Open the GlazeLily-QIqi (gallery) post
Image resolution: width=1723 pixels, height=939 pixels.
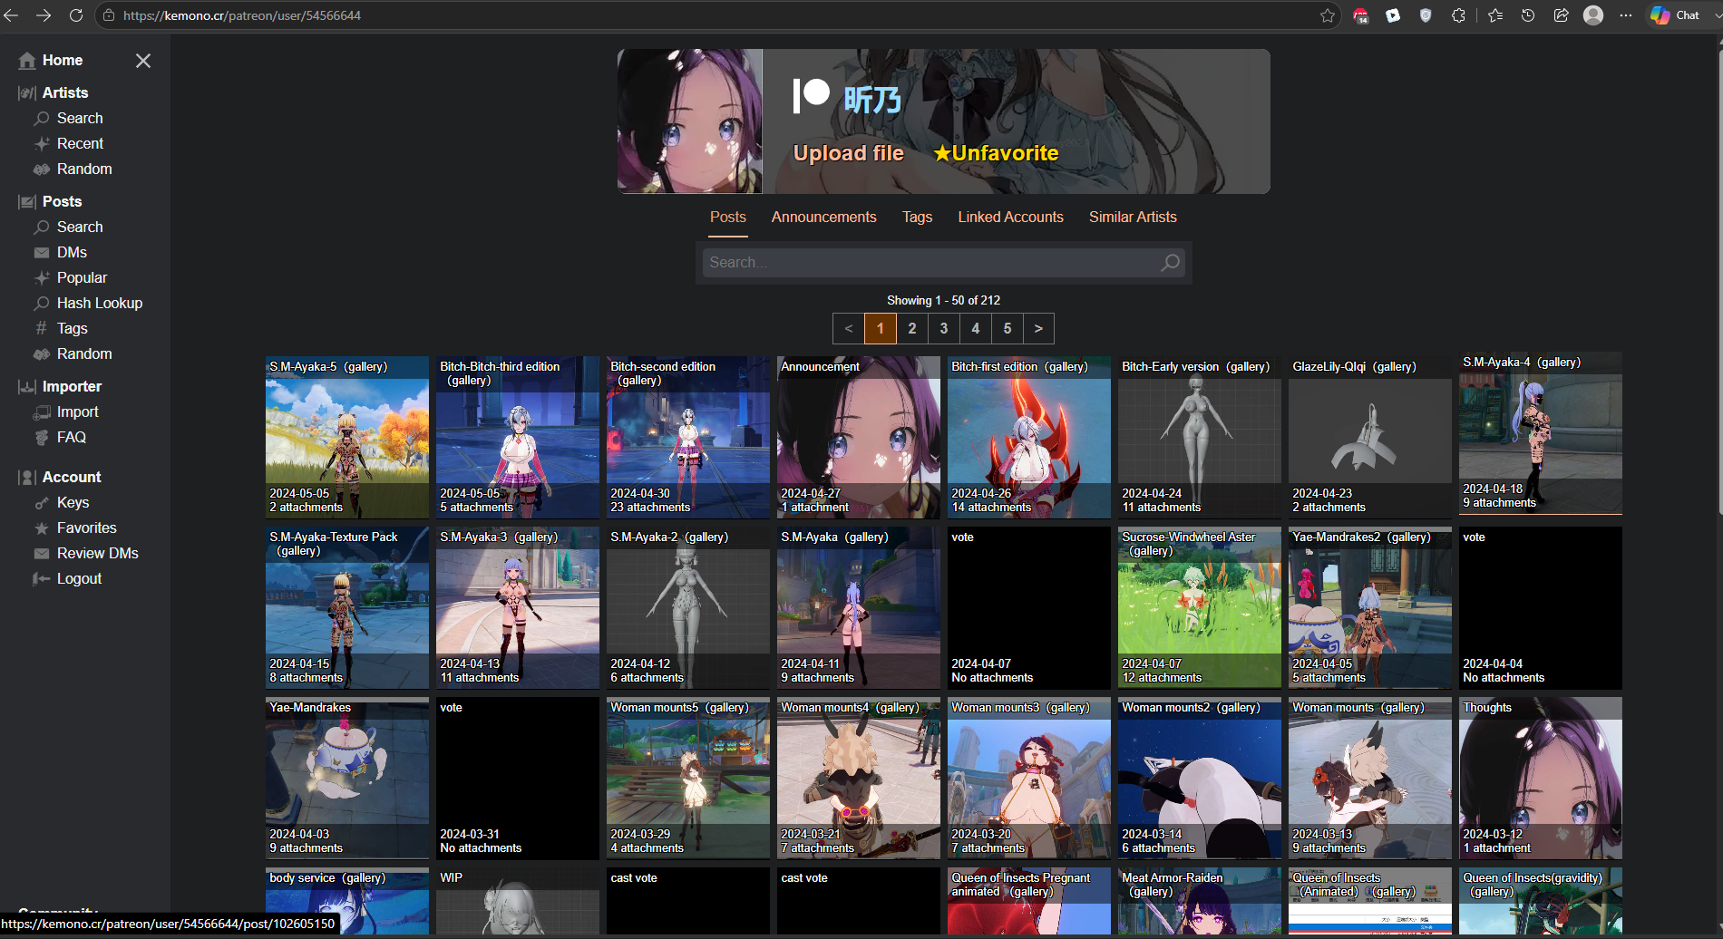tap(1370, 437)
